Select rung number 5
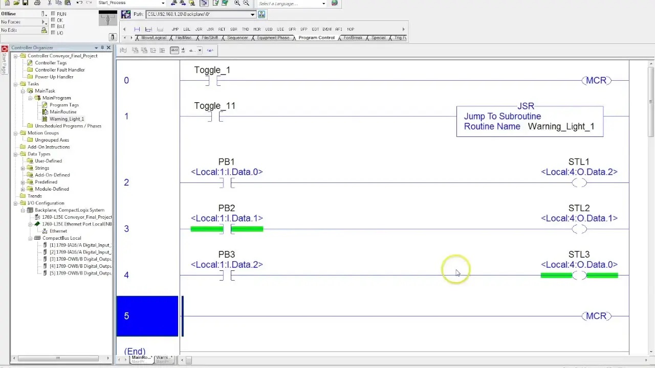Screen dimensions: 655x368 point(147,316)
